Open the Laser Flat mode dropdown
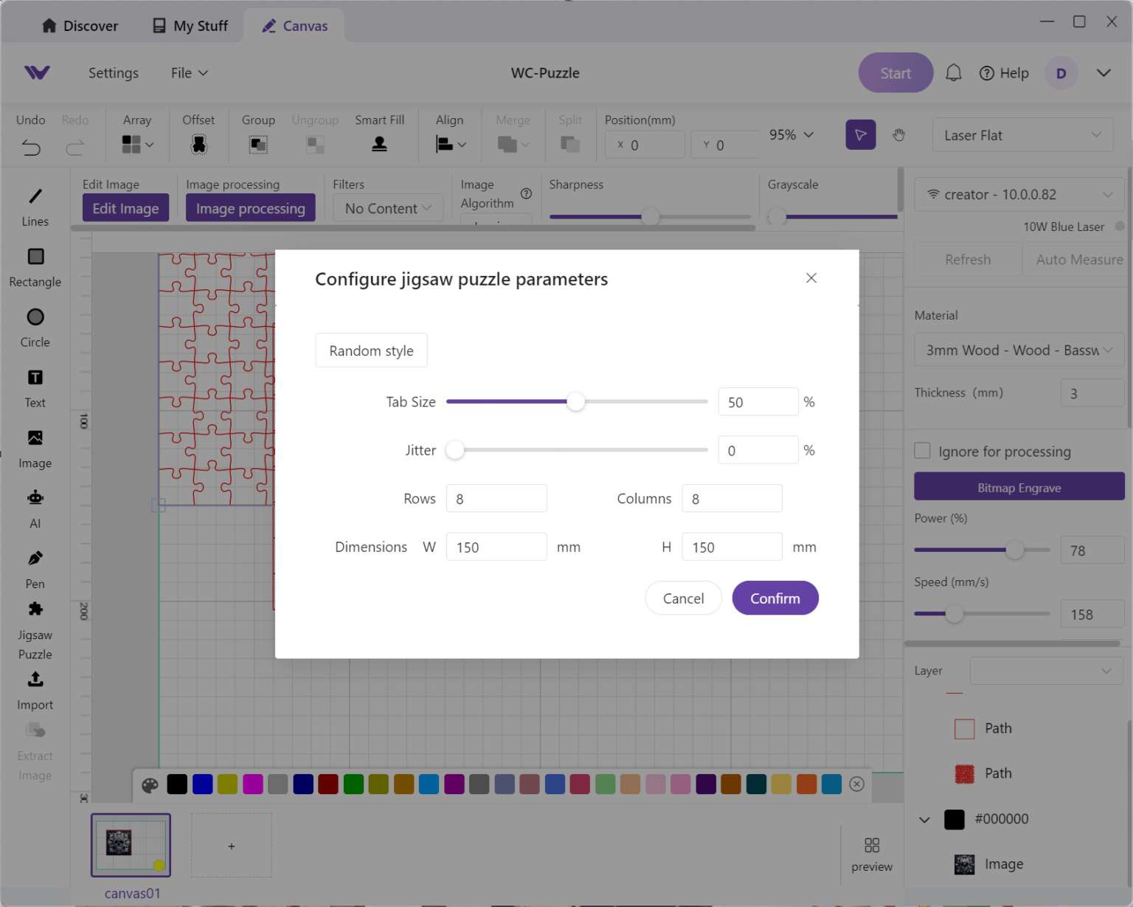1133x907 pixels. (x=1022, y=135)
